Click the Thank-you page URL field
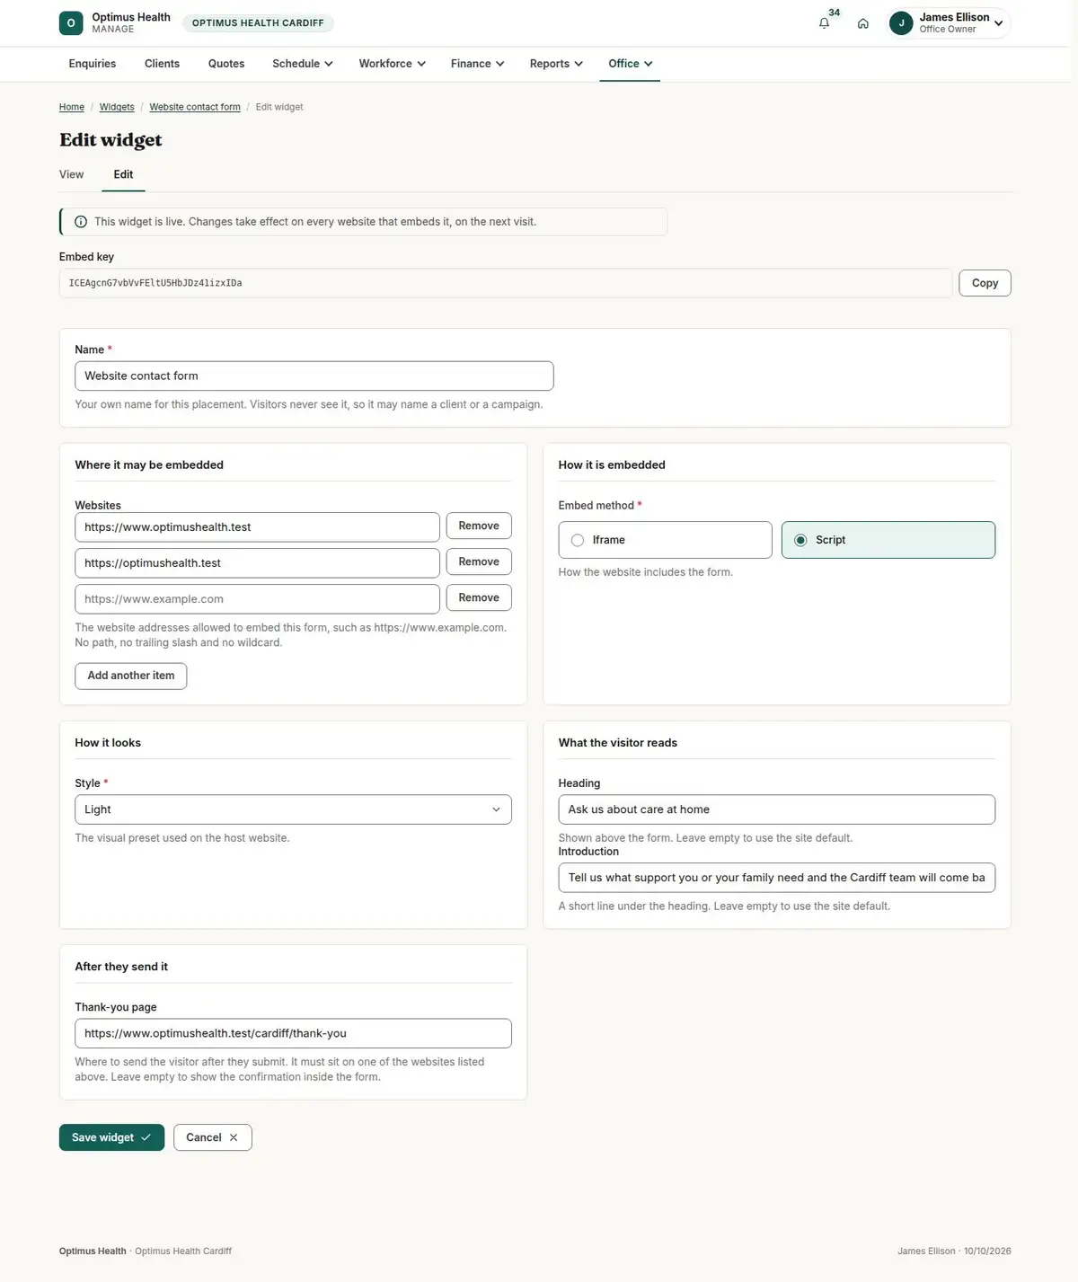The image size is (1078, 1282). pos(293,1033)
